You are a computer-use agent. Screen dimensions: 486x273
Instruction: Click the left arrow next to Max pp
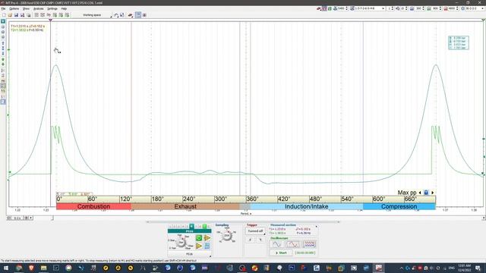[x=420, y=193]
